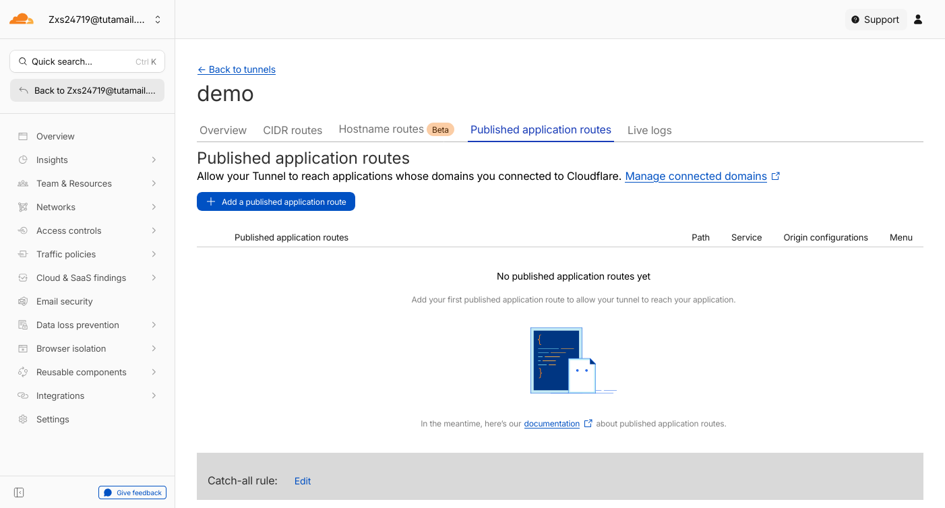Edit the Catch-all rule
Image resolution: width=945 pixels, height=508 pixels.
(x=303, y=481)
